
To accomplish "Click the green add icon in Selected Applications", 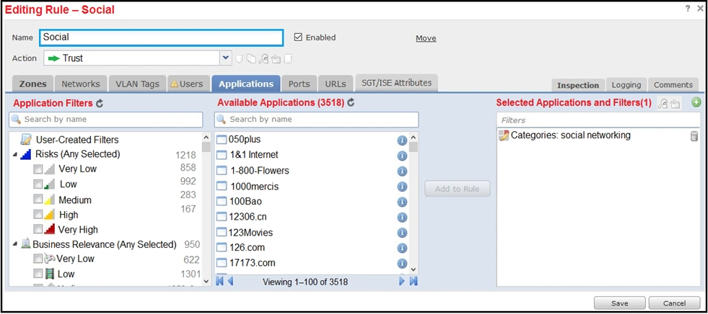I will click(x=696, y=103).
